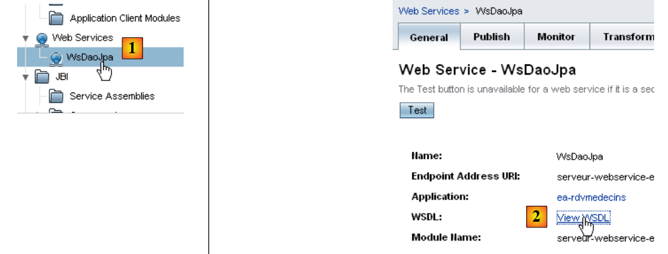The height and width of the screenshot is (254, 668).
Task: Click the WsDaoJpa web service node icon
Action: (56, 58)
